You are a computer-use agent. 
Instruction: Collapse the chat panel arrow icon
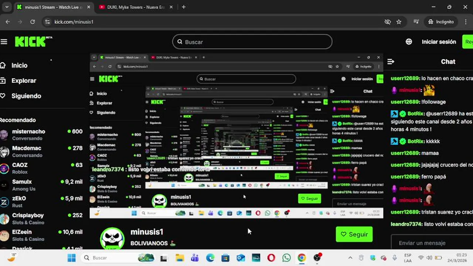point(391,62)
